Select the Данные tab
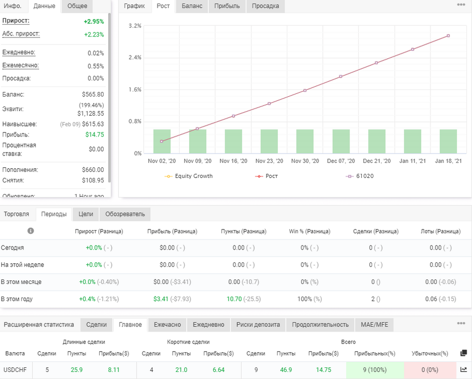 coord(44,6)
